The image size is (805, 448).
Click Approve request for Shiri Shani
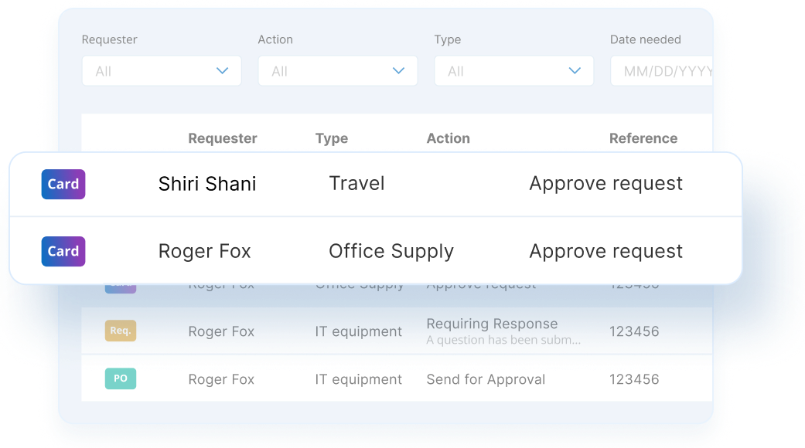point(605,184)
